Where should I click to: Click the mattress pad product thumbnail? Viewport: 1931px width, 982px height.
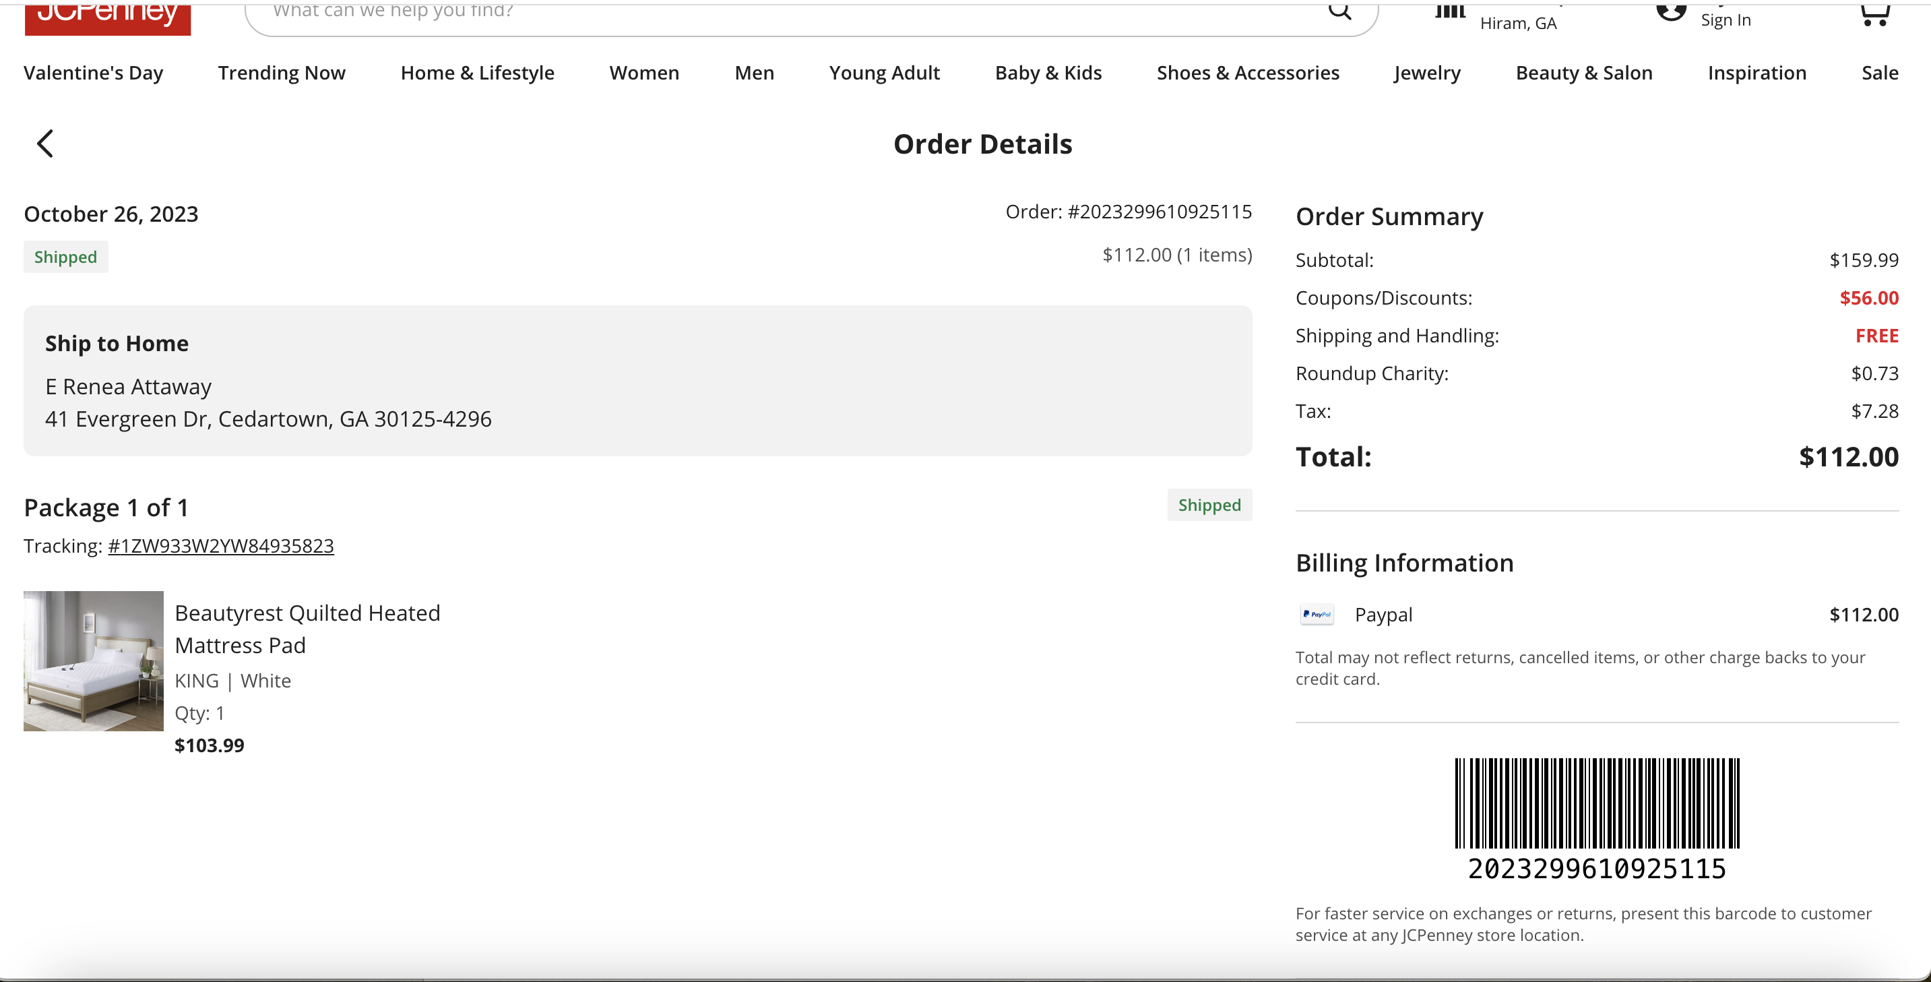coord(94,661)
